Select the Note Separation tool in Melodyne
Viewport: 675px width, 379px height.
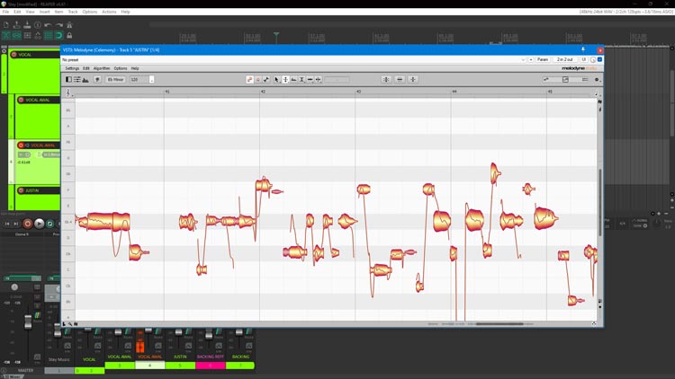(x=318, y=80)
